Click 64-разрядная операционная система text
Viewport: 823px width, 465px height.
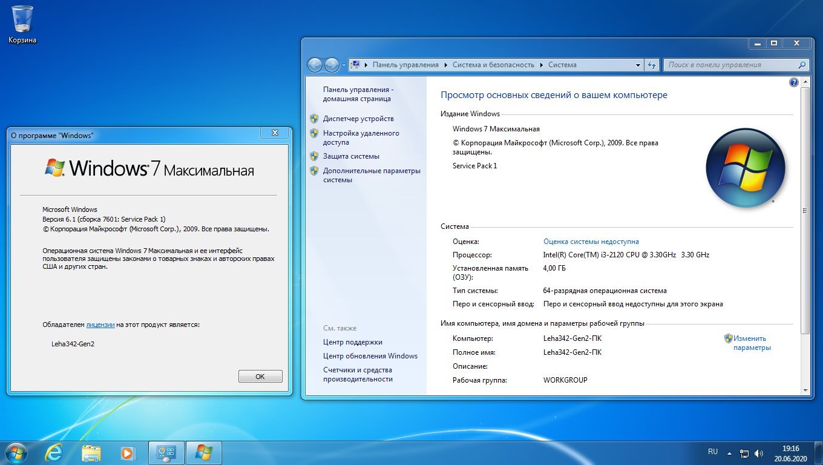pyautogui.click(x=605, y=291)
